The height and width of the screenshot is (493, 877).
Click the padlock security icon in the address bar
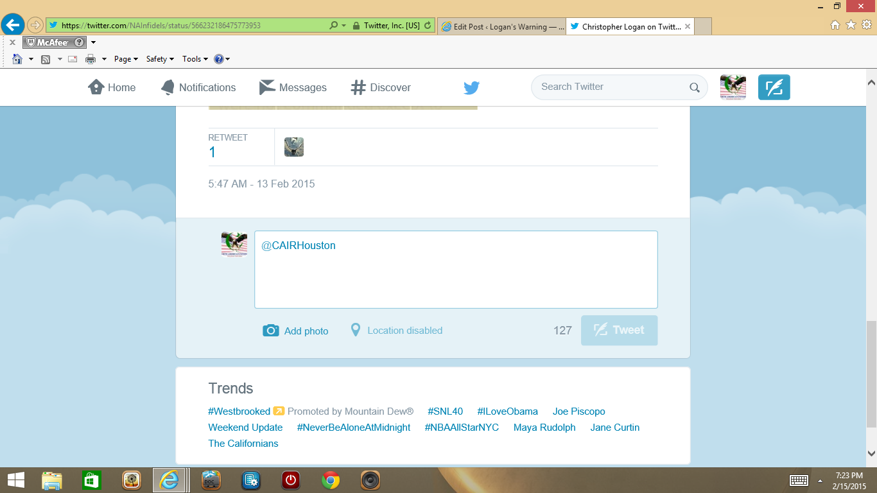tap(355, 26)
